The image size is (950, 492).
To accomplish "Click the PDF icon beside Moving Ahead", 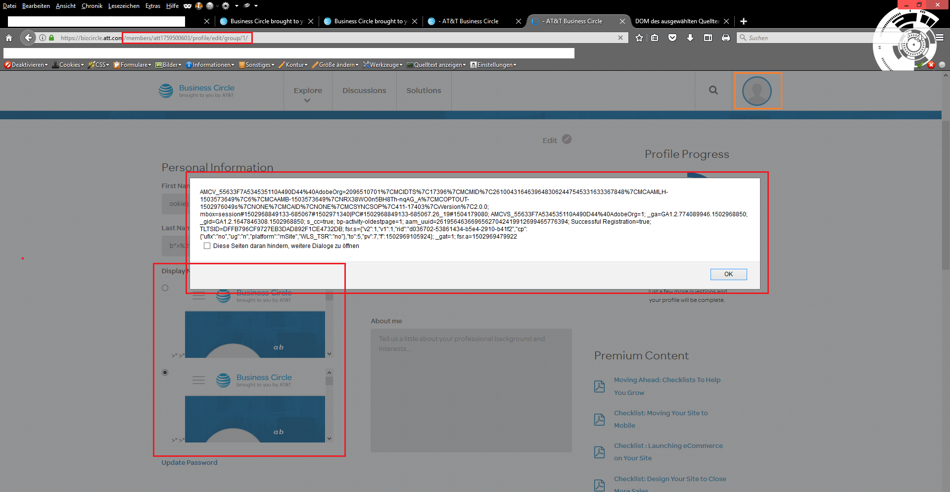I will point(599,387).
